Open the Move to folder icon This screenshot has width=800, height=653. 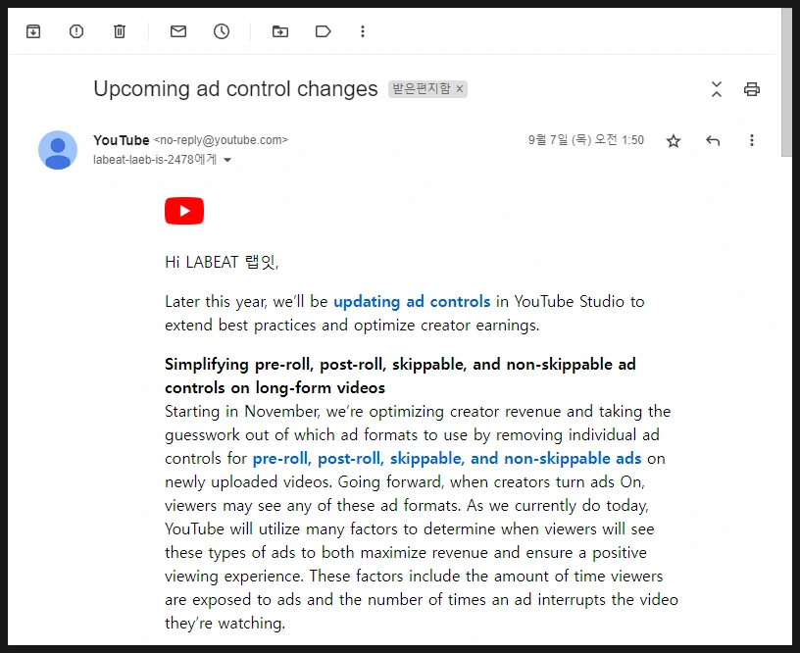pyautogui.click(x=280, y=31)
